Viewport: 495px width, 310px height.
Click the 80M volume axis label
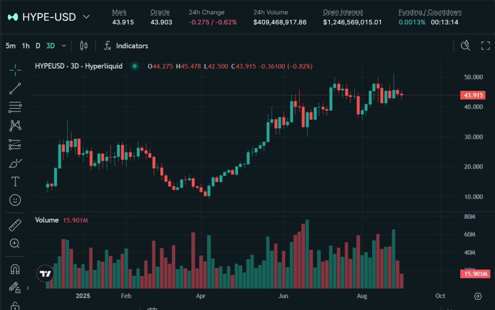[x=469, y=217]
